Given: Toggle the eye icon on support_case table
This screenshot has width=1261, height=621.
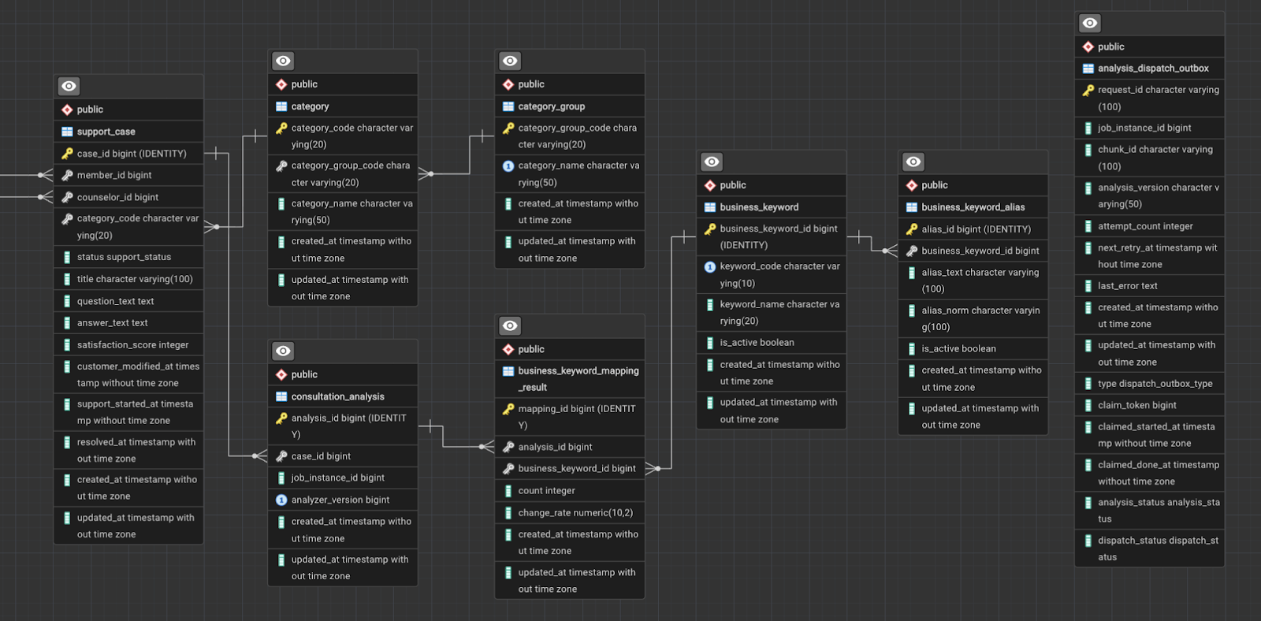Looking at the screenshot, I should (x=69, y=86).
